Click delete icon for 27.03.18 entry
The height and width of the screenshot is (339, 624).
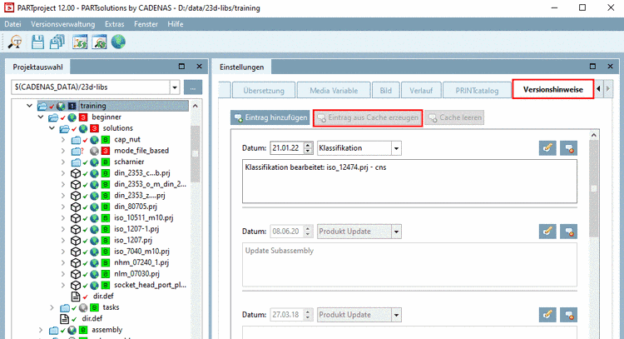tap(569, 314)
